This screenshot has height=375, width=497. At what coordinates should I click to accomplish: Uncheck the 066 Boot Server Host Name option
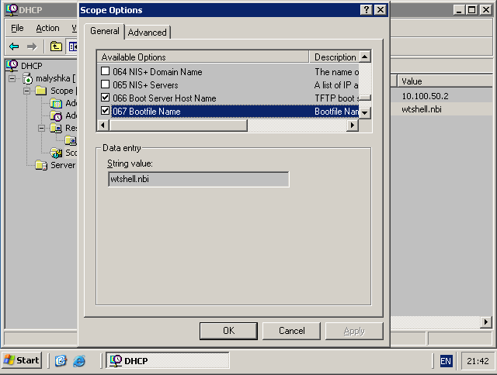tap(106, 98)
